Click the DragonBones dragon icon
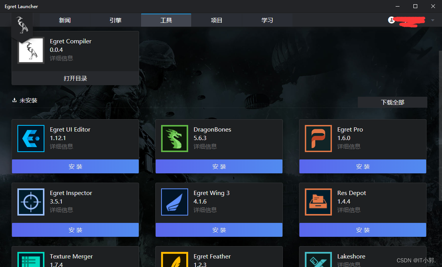Viewport: 442px width, 267px height. [x=175, y=139]
